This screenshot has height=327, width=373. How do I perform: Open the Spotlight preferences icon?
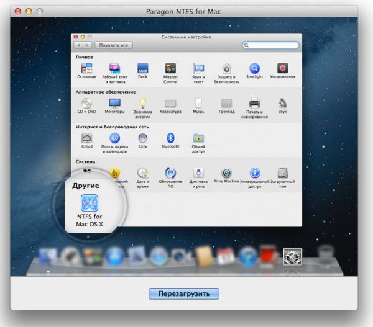click(x=254, y=68)
